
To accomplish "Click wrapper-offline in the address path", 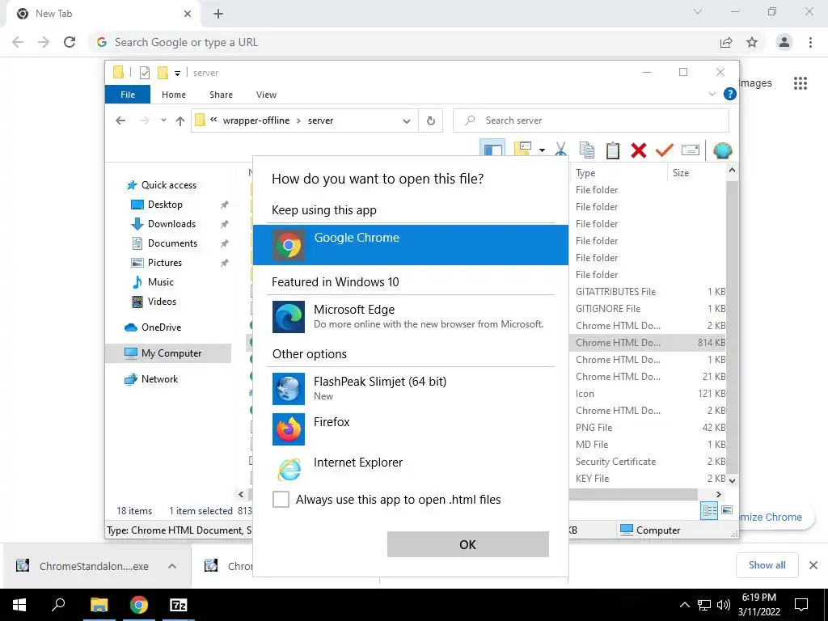I will [256, 120].
